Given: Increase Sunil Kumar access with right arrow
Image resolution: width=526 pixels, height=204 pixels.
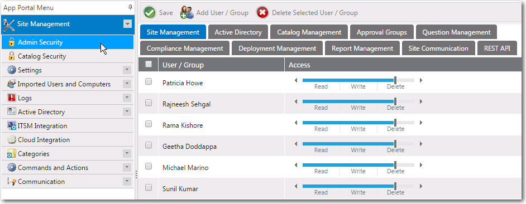Looking at the screenshot, I should coord(421,186).
